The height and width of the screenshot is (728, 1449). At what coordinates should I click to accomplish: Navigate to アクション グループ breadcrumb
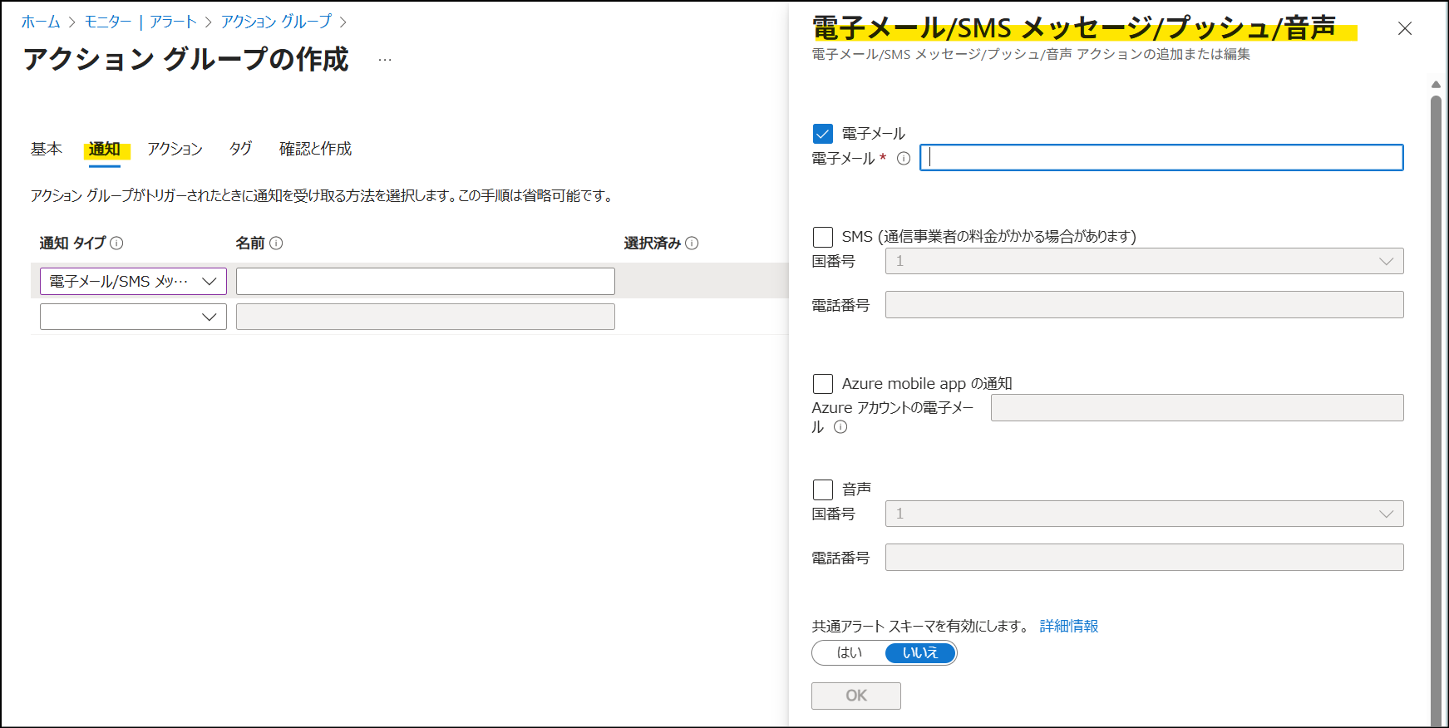pos(276,22)
